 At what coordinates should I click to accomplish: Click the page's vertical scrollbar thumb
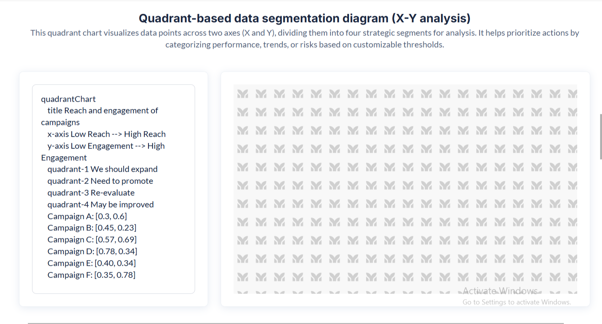600,136
